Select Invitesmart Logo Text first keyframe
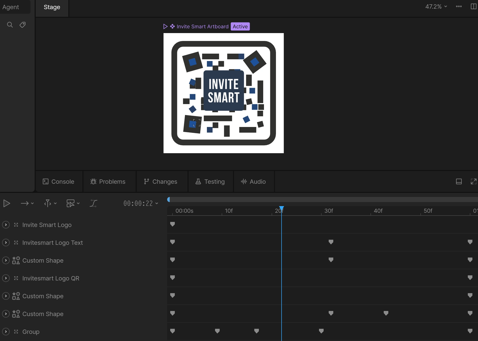 (x=172, y=242)
